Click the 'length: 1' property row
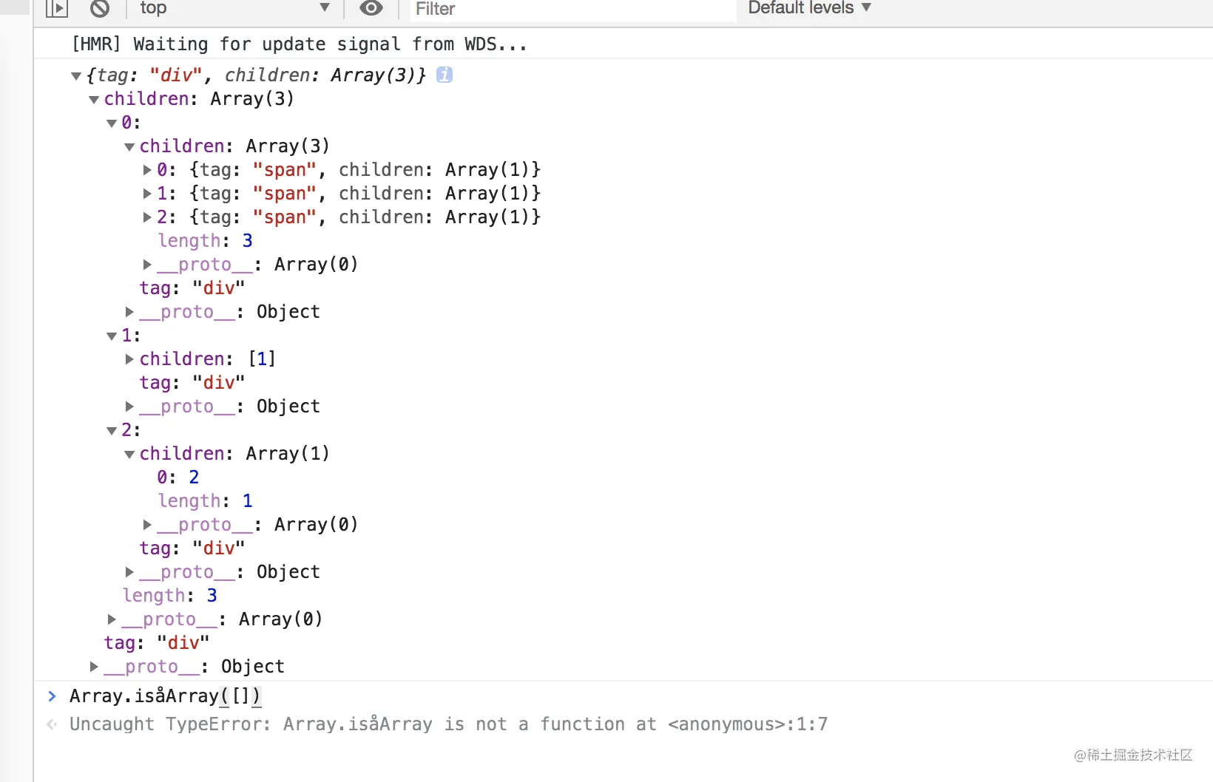 [206, 501]
